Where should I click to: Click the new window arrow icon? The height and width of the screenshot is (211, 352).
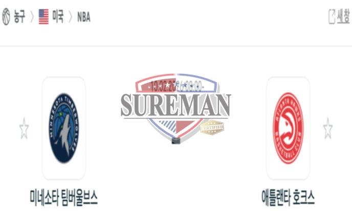(332, 16)
